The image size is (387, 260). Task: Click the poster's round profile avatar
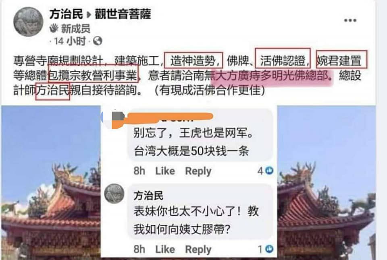[28, 22]
